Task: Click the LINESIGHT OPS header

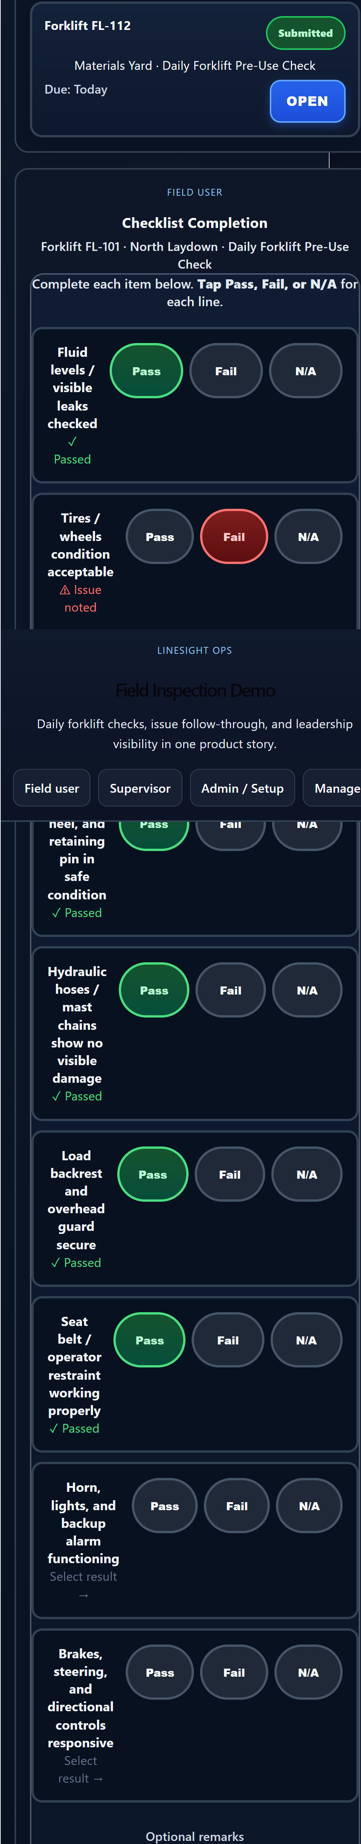Action: coord(194,650)
